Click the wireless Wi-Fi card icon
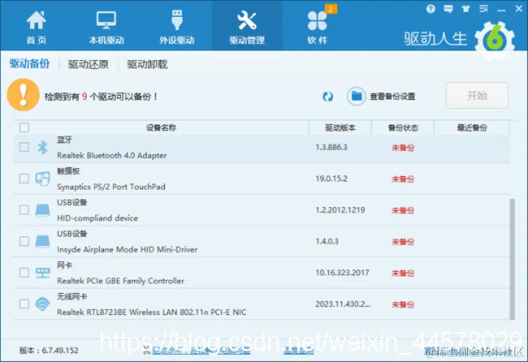The width and height of the screenshot is (528, 362). click(x=43, y=304)
